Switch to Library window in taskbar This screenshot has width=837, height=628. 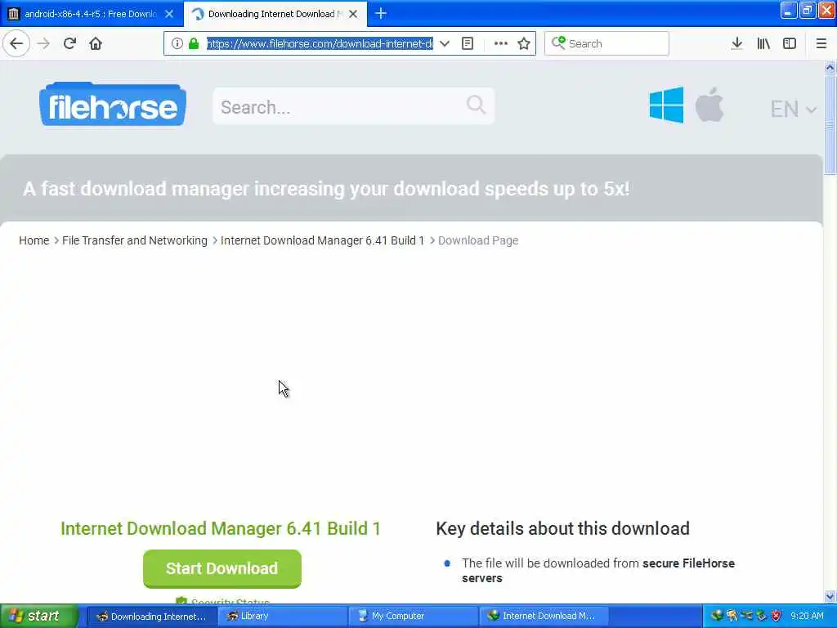[x=282, y=617]
